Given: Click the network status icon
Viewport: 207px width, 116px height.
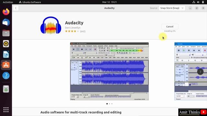Looking at the screenshot, I should (x=194, y=2).
